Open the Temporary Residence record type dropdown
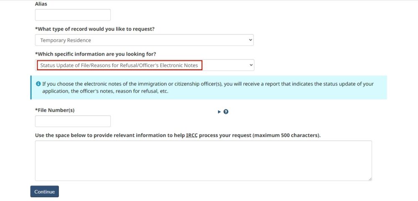Image resolution: width=418 pixels, height=201 pixels. click(x=144, y=40)
